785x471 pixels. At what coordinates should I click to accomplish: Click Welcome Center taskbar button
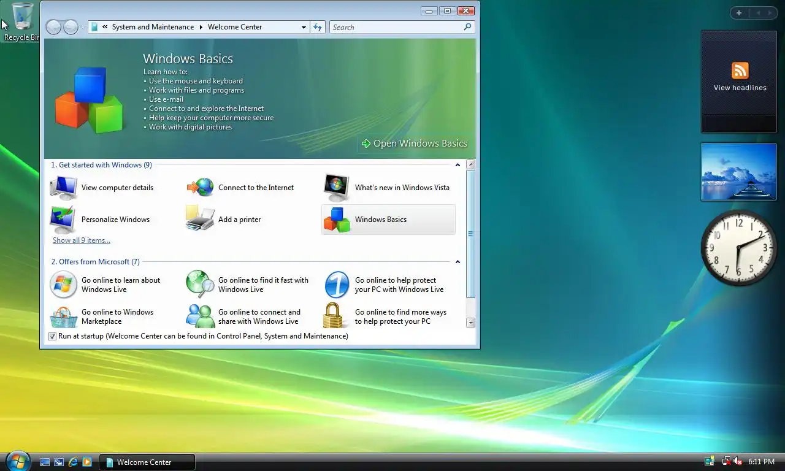(147, 462)
